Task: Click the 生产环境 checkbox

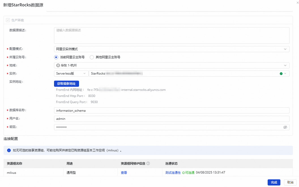Action: 8,20
